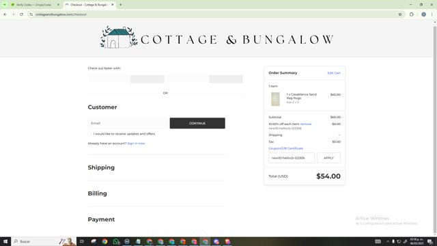Image resolution: width=437 pixels, height=246 pixels.
Task: Open the Windows Start menu
Action: (x=5, y=241)
